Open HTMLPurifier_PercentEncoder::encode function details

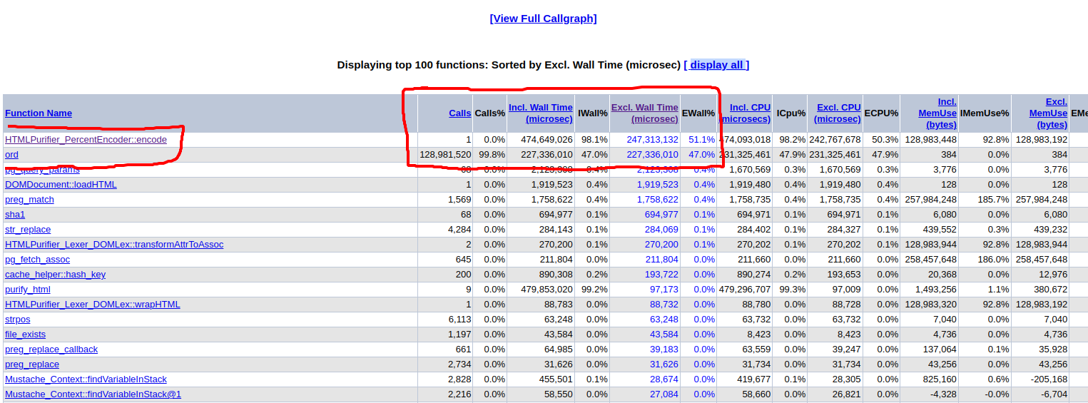coord(86,140)
